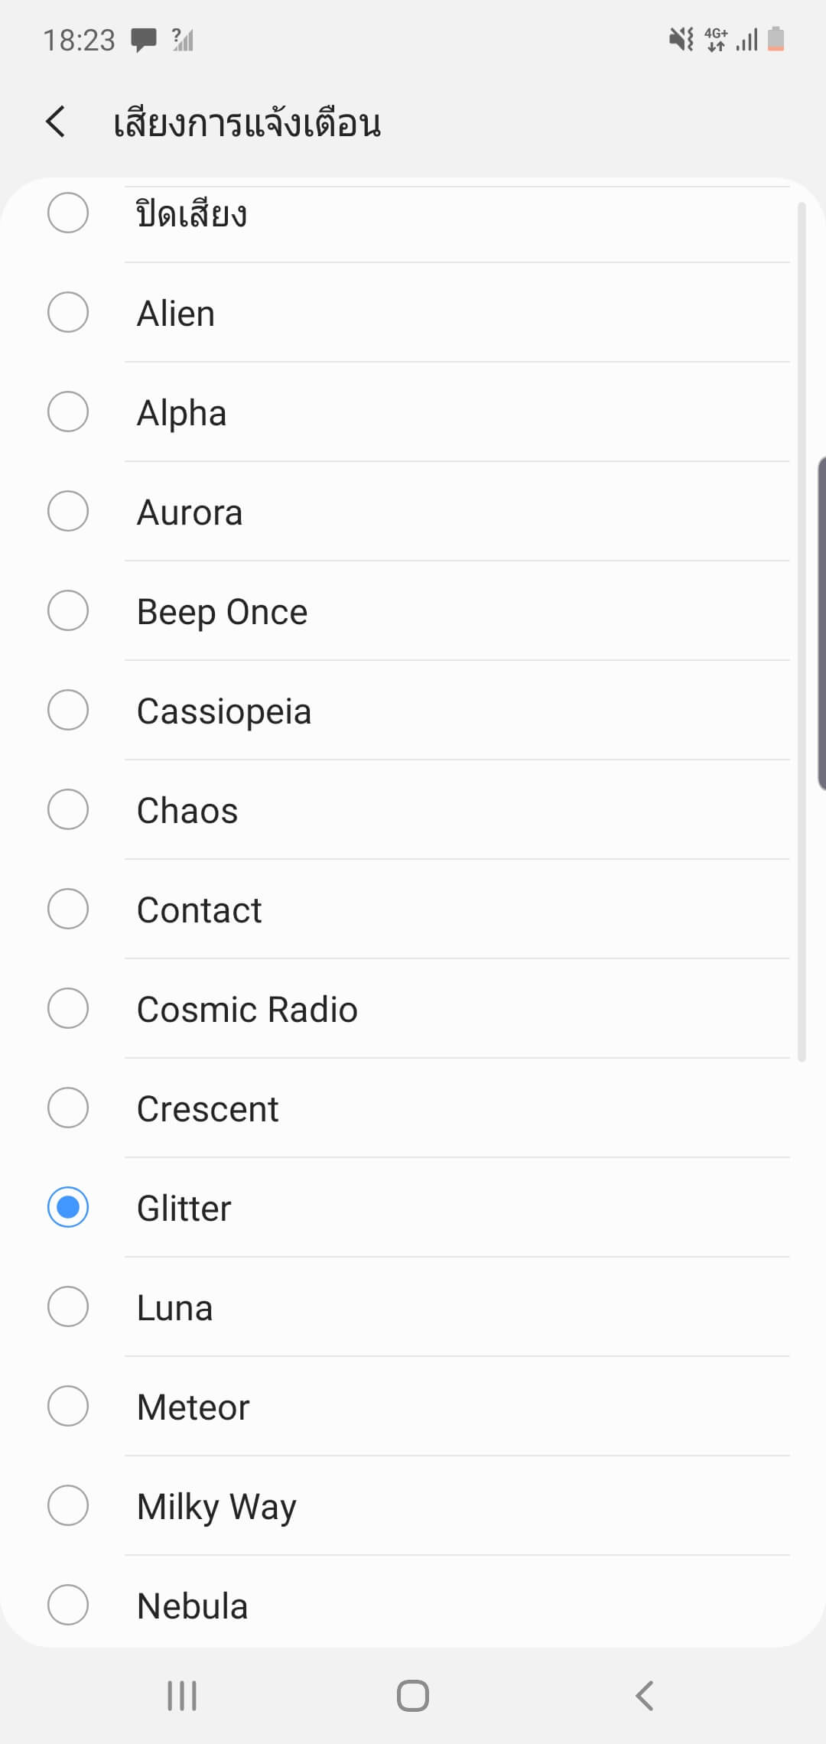Tap the mute/vibrate status icon
This screenshot has width=826, height=1744.
(x=681, y=39)
